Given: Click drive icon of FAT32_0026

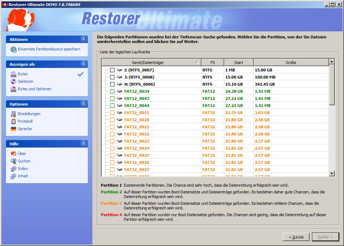Looking at the screenshot, I should (x=119, y=162).
